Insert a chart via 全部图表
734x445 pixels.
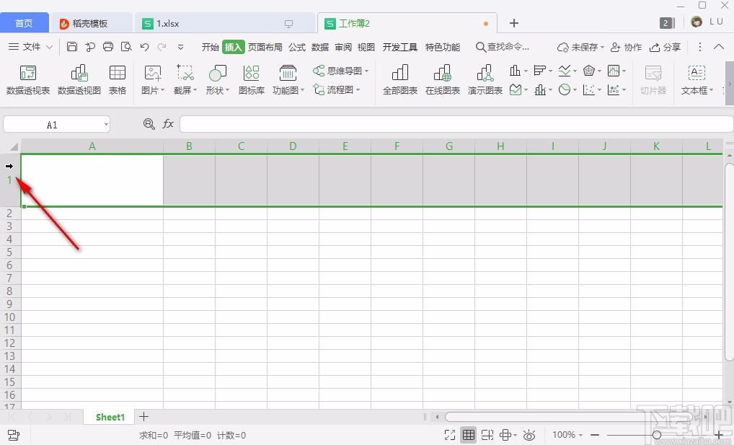pyautogui.click(x=399, y=79)
